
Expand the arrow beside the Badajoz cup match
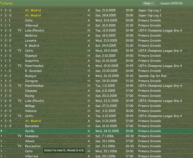point(2,76)
